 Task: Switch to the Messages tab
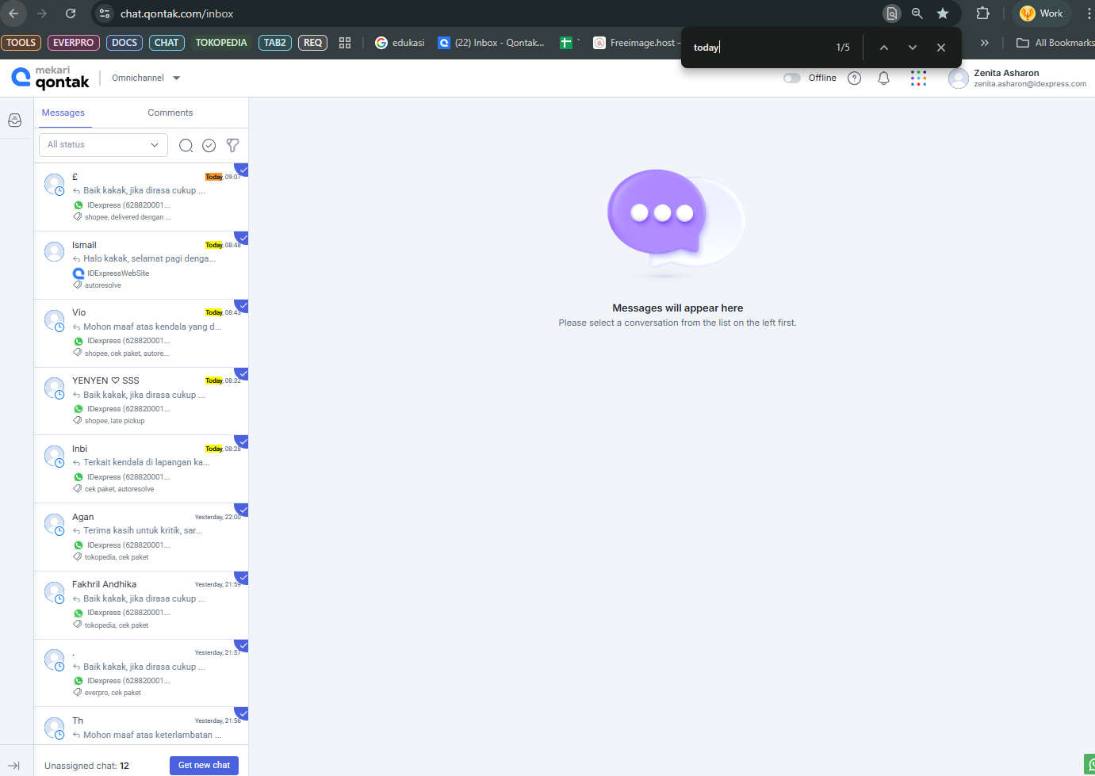(63, 113)
